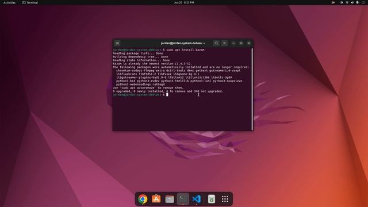368x207 pixels.
Task: Click the terminal vertical scrollbar
Action: (x=252, y=89)
